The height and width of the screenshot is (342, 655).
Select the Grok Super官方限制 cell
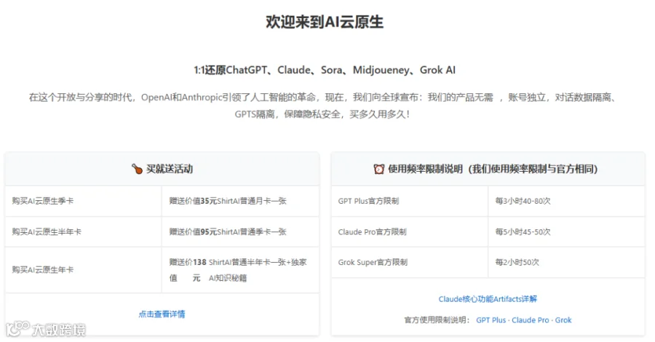tap(409, 262)
